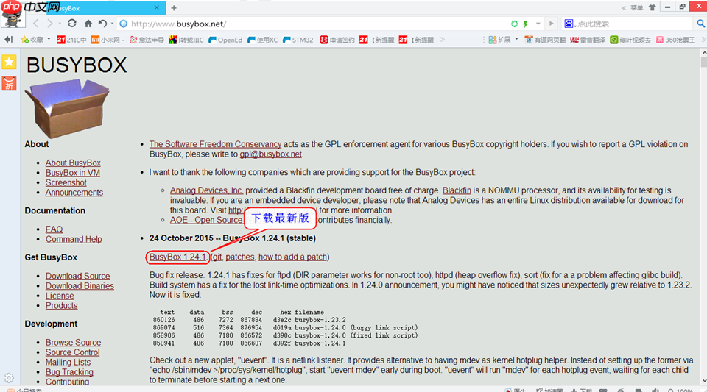707x392 pixels.
Task: Open a new tab with the plus button
Action: tap(174, 7)
